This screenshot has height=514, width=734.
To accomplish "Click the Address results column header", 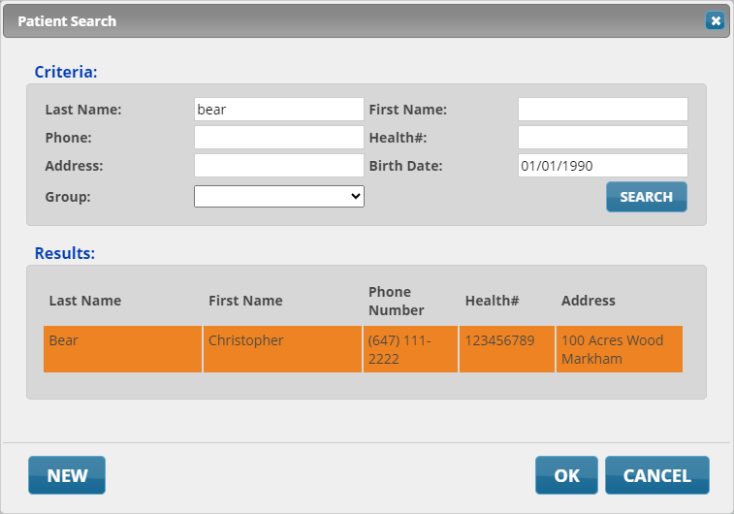I will click(588, 301).
